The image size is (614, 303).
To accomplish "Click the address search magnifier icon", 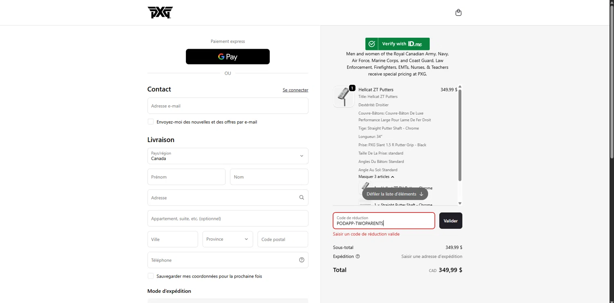I will [x=302, y=197].
